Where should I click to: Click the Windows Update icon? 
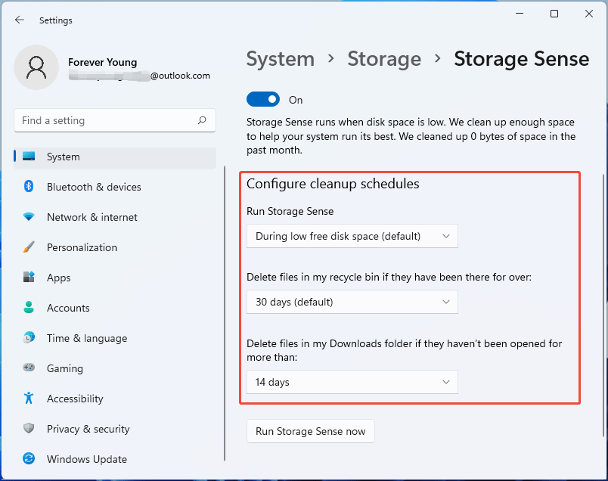29,459
